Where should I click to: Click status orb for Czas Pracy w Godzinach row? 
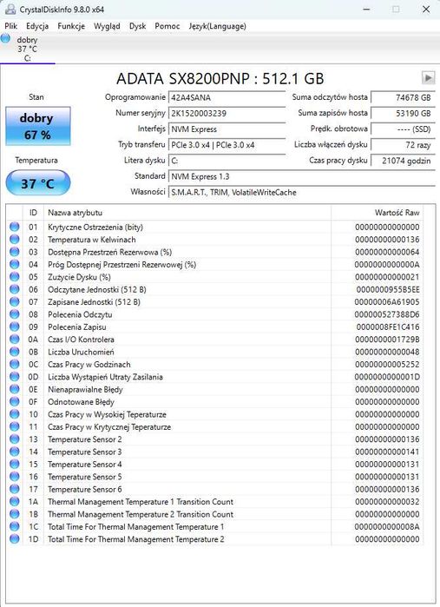[14, 364]
